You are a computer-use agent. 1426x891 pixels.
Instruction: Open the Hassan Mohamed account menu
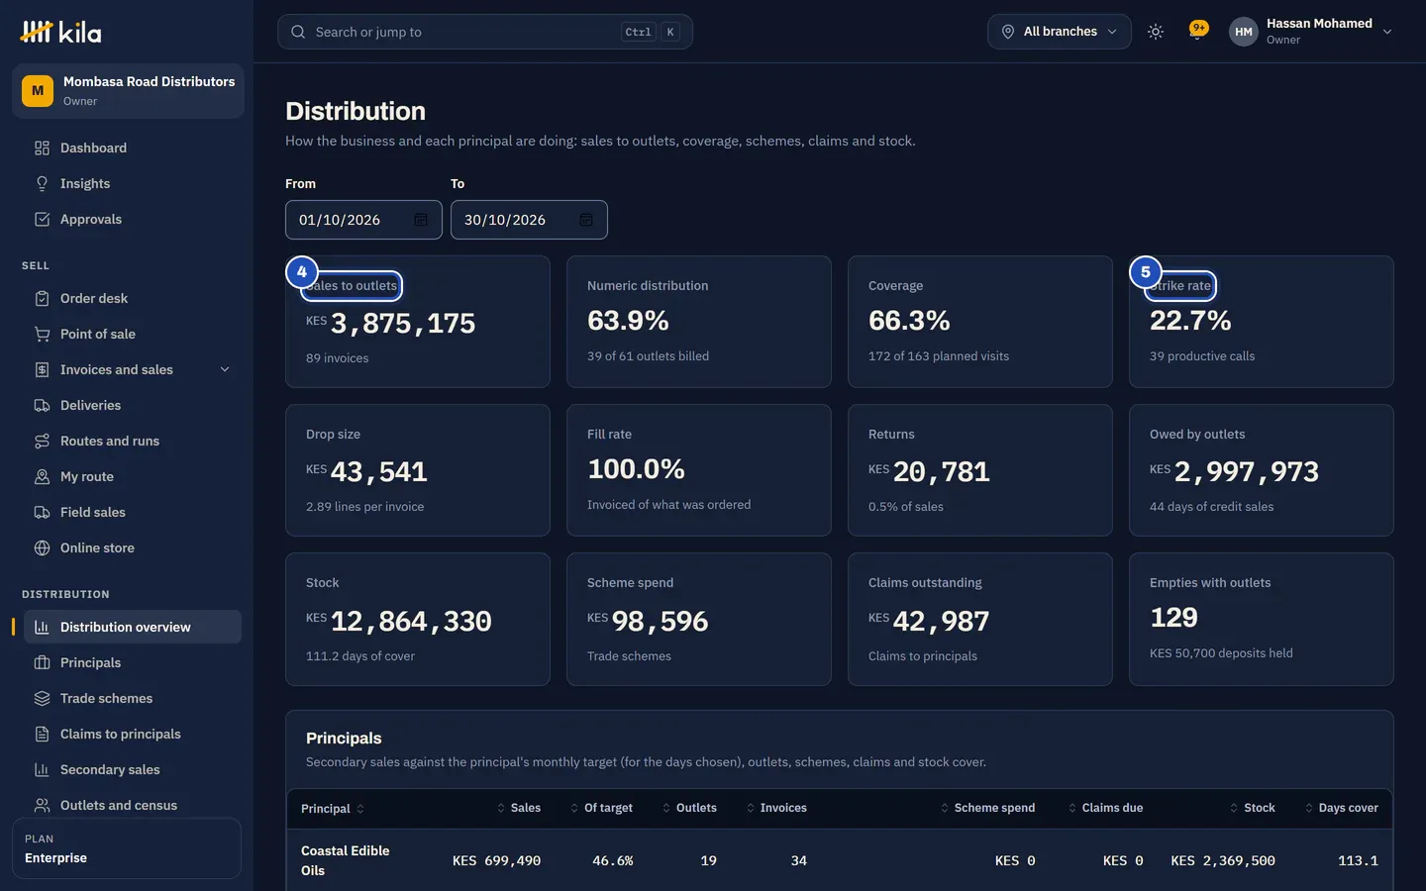(x=1311, y=32)
